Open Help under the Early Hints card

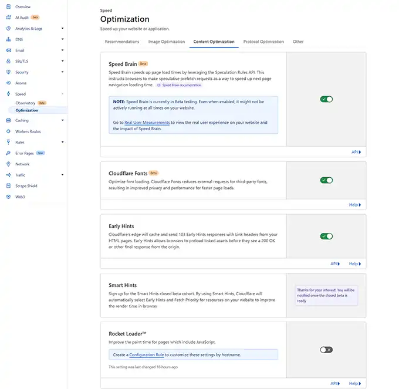(355, 264)
